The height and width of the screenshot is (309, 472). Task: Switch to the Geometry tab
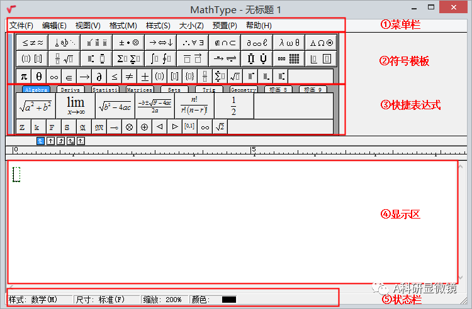[243, 90]
